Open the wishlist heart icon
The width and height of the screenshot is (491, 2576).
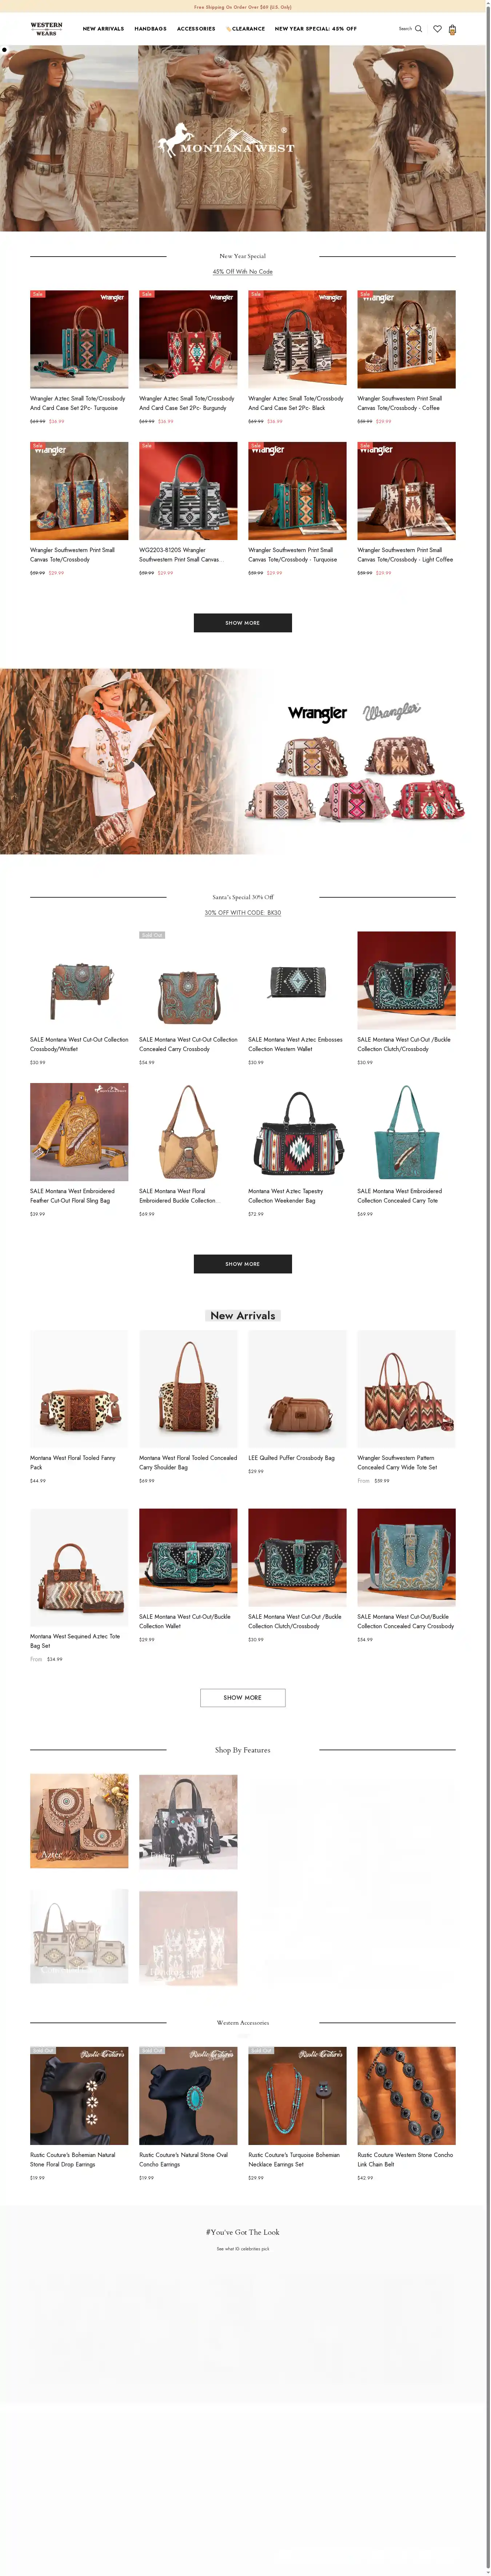click(x=437, y=29)
